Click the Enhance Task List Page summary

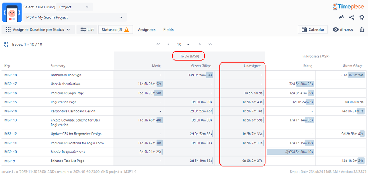coord(67,161)
